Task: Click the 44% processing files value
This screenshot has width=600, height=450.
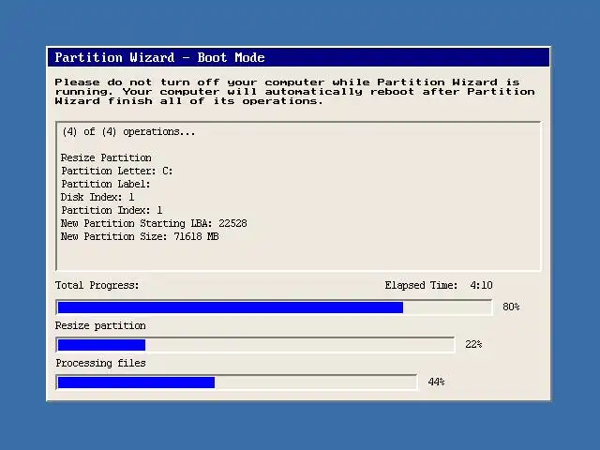Action: (436, 382)
